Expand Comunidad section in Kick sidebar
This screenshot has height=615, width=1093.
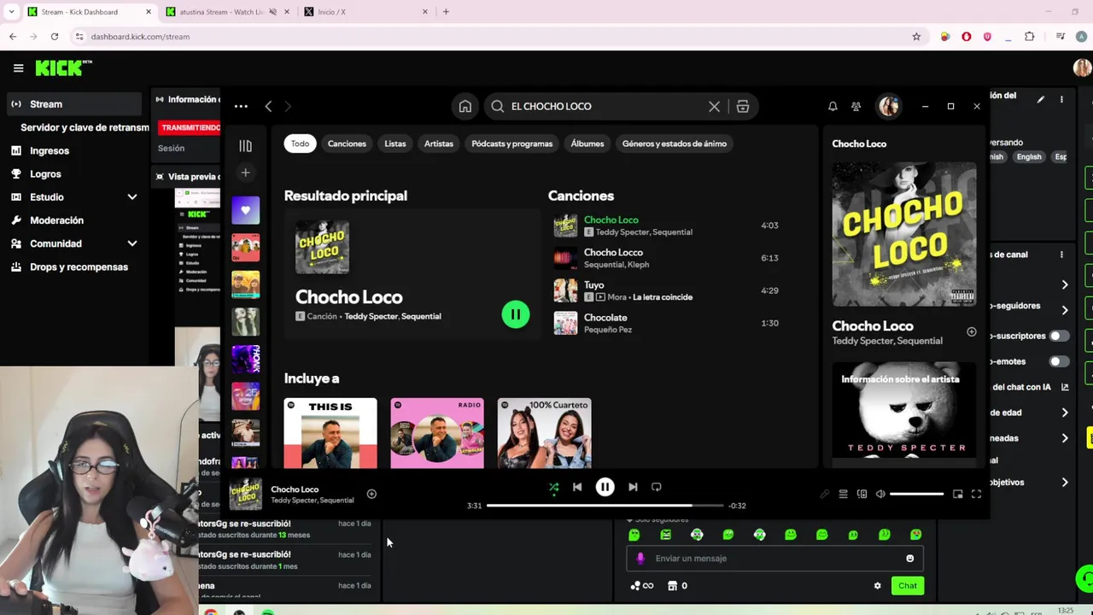click(x=132, y=243)
